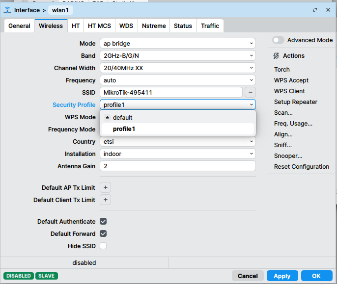Screen dimensions: 337x284
Task: Add a Default Client Tx Limit value
Action: click(105, 200)
